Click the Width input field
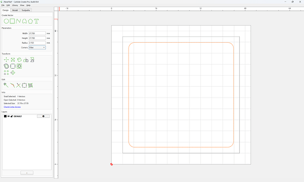The height and width of the screenshot is (182, 304). click(x=37, y=33)
